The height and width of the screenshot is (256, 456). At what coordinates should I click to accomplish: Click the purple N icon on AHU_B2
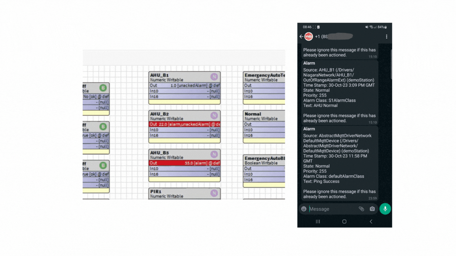(x=214, y=115)
